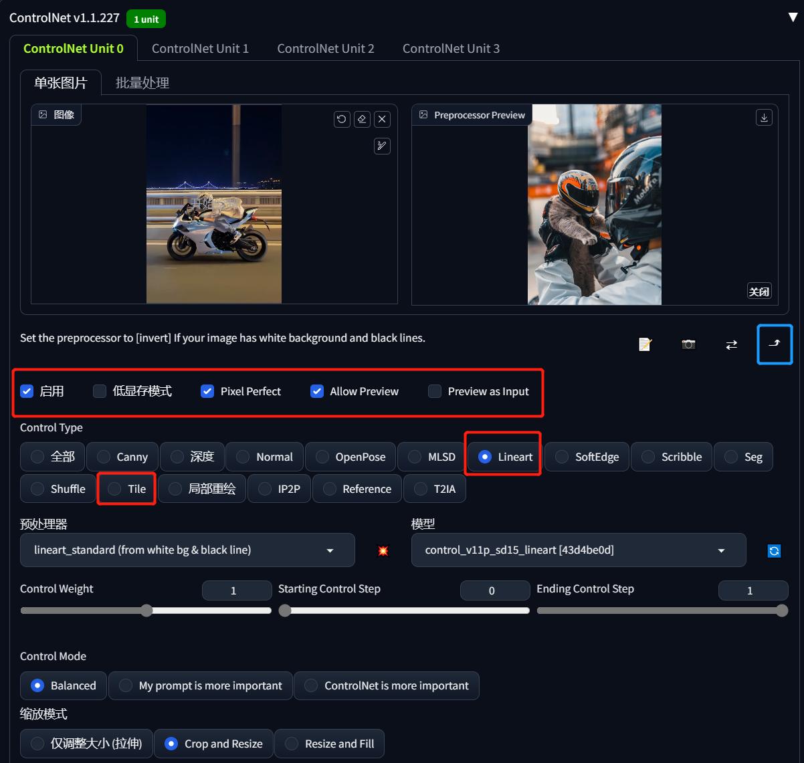The width and height of the screenshot is (804, 763).
Task: Click the brush edit icon on image
Action: [382, 146]
